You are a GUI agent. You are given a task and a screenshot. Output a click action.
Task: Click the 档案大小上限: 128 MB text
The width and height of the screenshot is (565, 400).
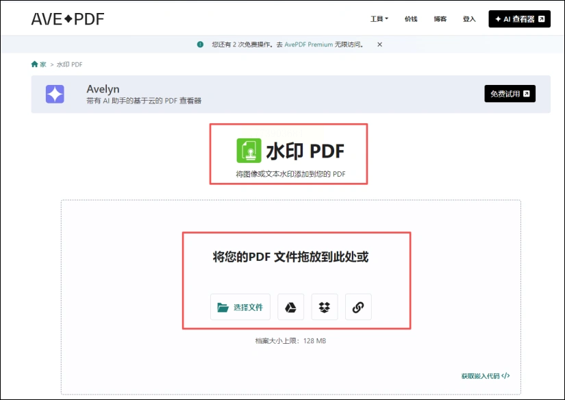290,340
